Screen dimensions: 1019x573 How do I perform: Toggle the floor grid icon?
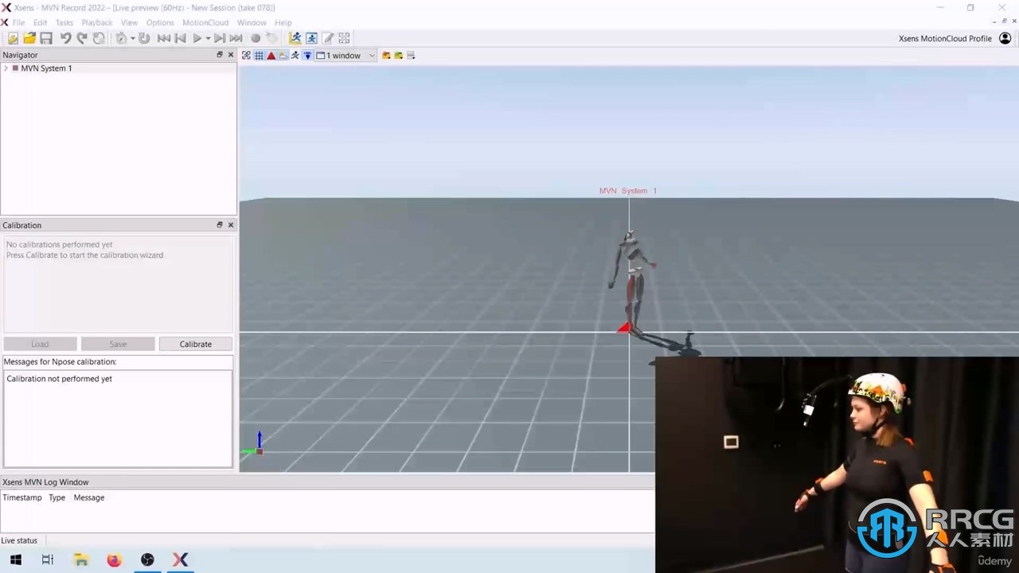[x=259, y=56]
